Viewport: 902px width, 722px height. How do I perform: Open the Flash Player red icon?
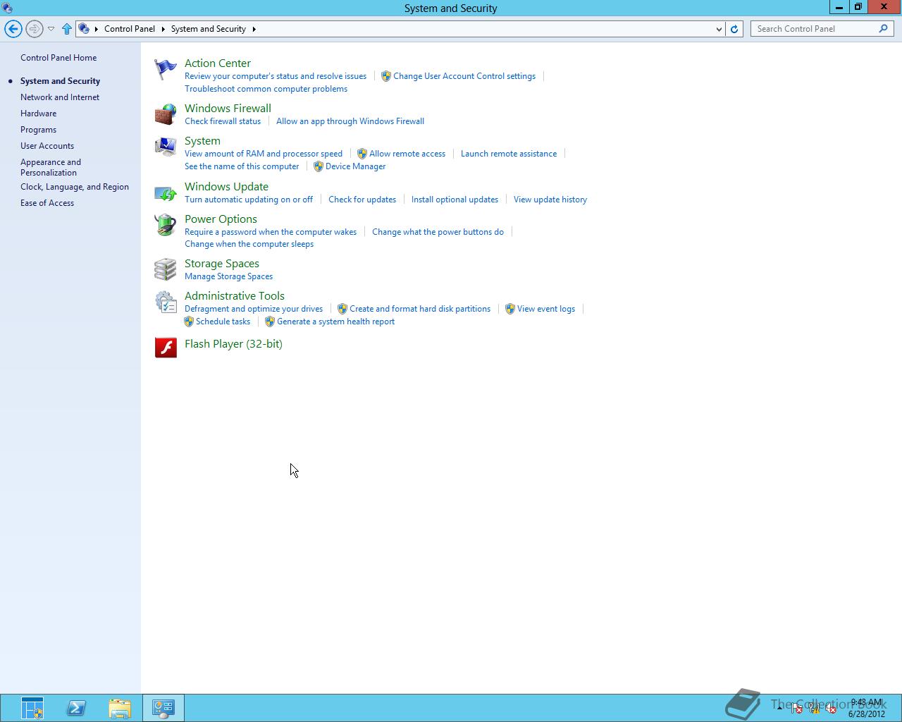(166, 347)
